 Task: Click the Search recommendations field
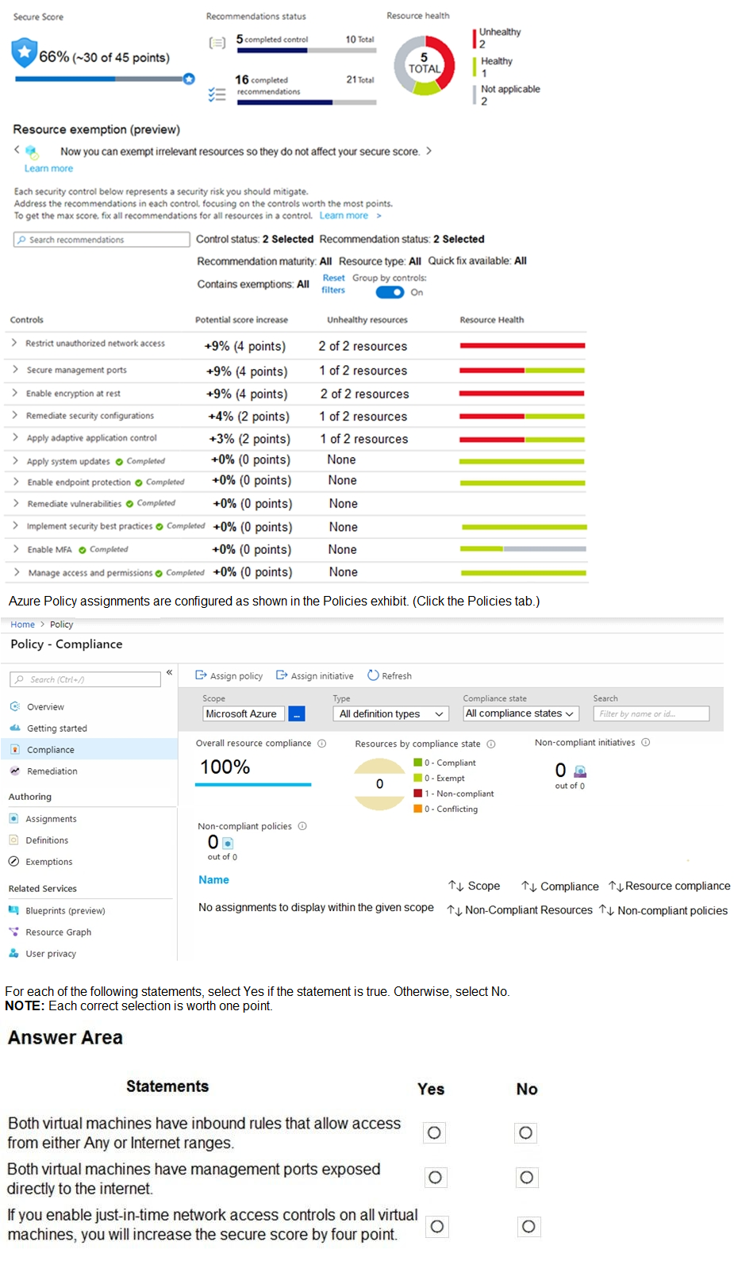pyautogui.click(x=102, y=240)
